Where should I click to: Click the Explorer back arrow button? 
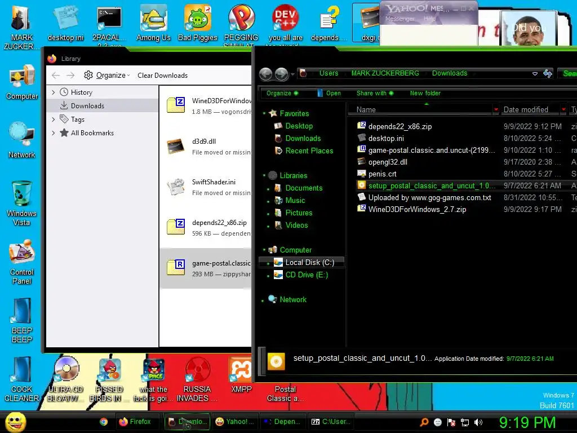coord(266,74)
